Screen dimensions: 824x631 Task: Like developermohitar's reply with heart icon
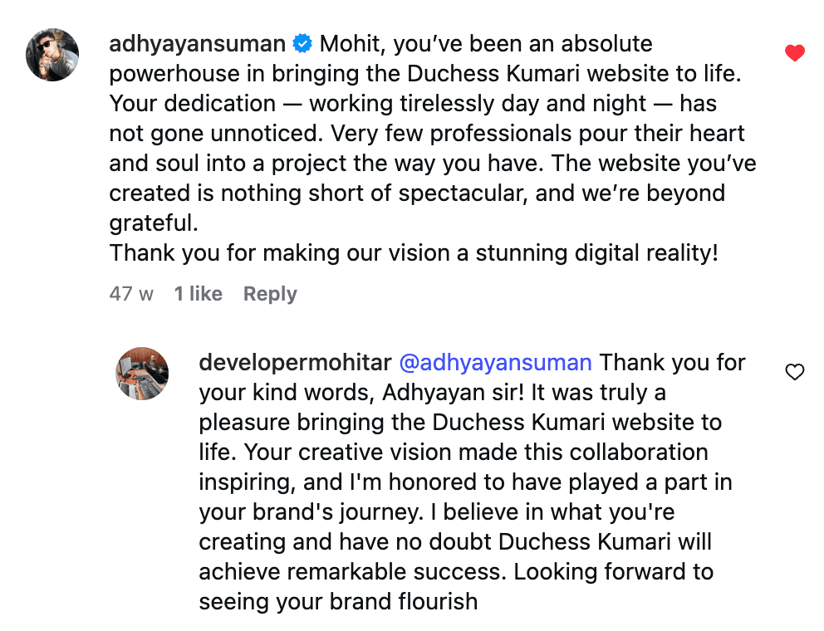coord(795,373)
